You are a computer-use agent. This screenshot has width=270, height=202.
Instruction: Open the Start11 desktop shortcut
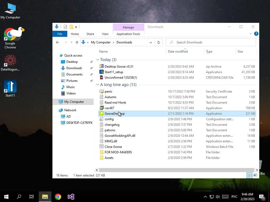[10, 88]
